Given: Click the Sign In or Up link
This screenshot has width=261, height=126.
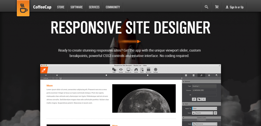Looking at the screenshot, I should pyautogui.click(x=234, y=7).
